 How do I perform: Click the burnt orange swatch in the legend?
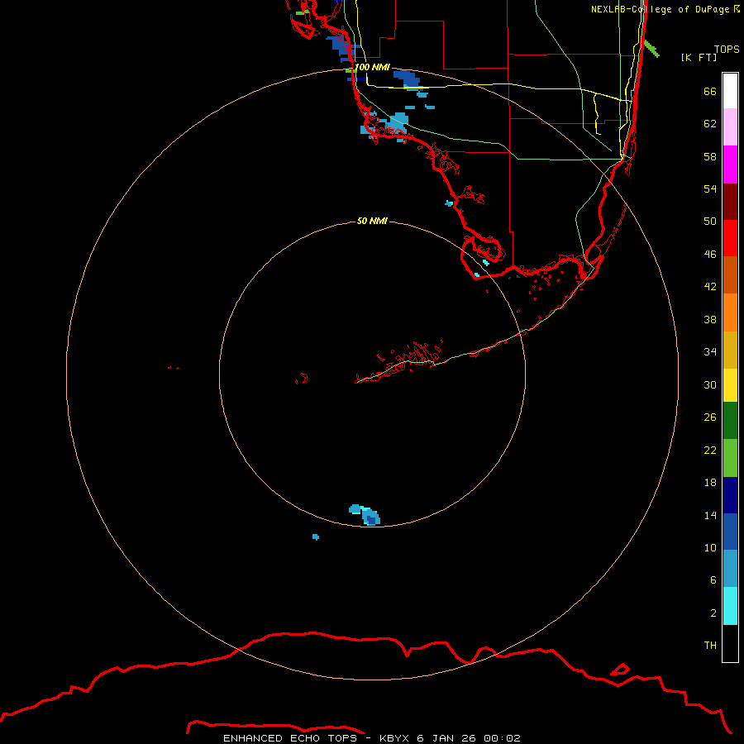point(730,274)
